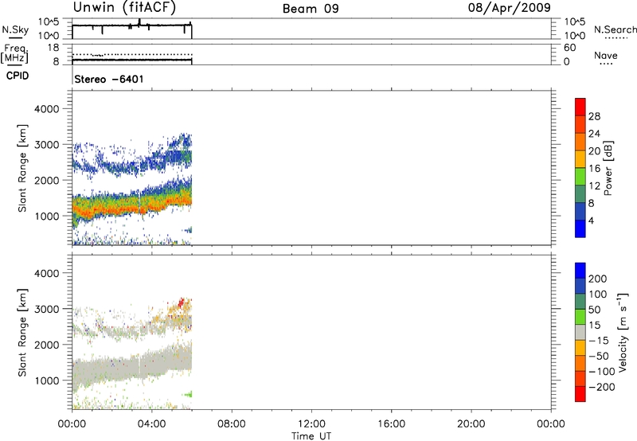Click the 'Stereo -6401' CPID text
The width and height of the screenshot is (637, 441).
tap(109, 79)
